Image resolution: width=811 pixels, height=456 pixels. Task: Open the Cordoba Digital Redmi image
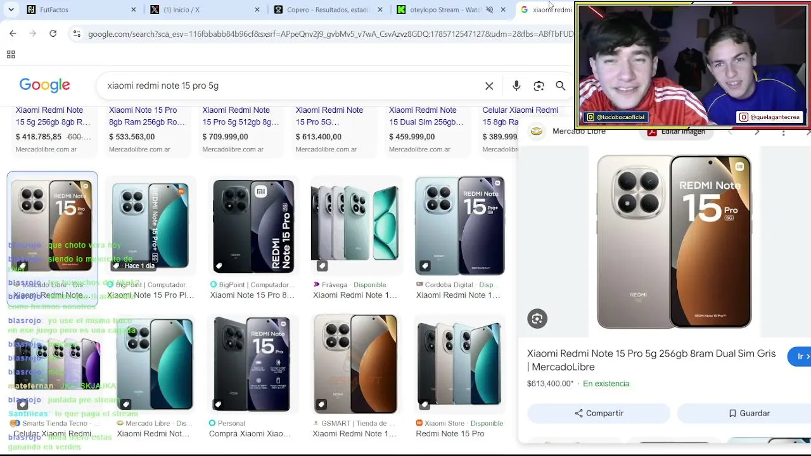[459, 225]
